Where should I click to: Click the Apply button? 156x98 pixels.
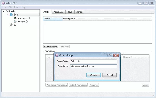pyautogui.click(x=146, y=85)
